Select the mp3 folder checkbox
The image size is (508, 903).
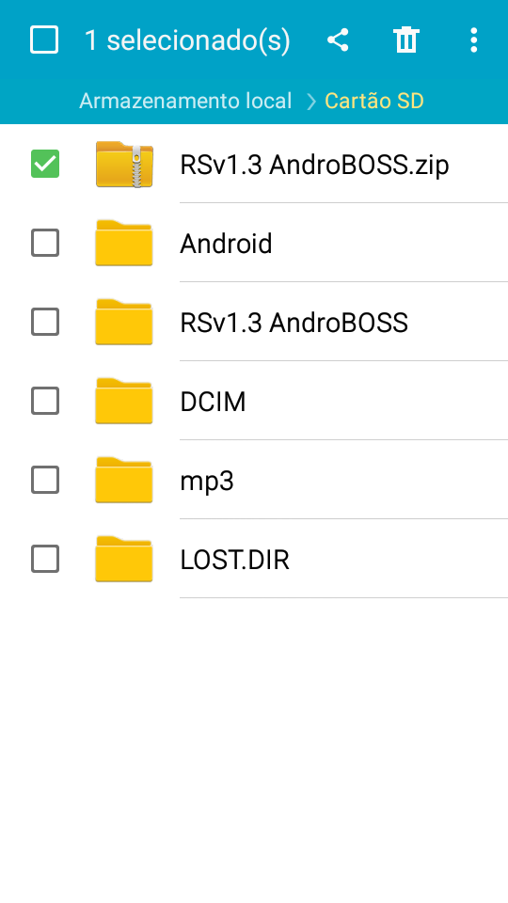click(x=45, y=480)
